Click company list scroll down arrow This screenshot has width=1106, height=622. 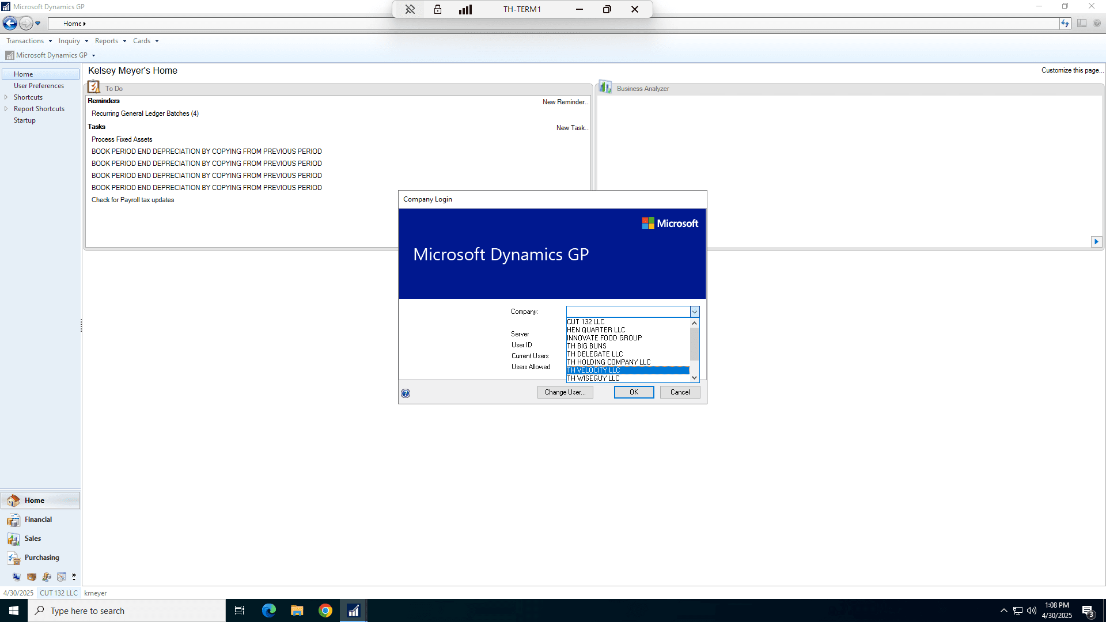[695, 378]
